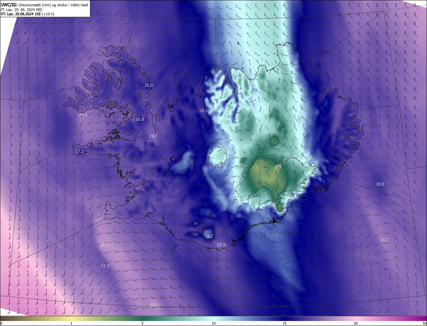The image size is (427, 326).
Task: Click the 12.7 value label on the map
Action: pos(209,236)
